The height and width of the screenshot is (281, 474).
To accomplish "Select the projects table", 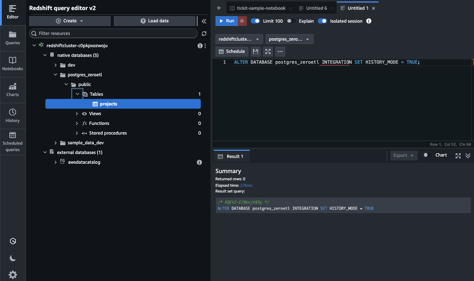I will pos(123,104).
